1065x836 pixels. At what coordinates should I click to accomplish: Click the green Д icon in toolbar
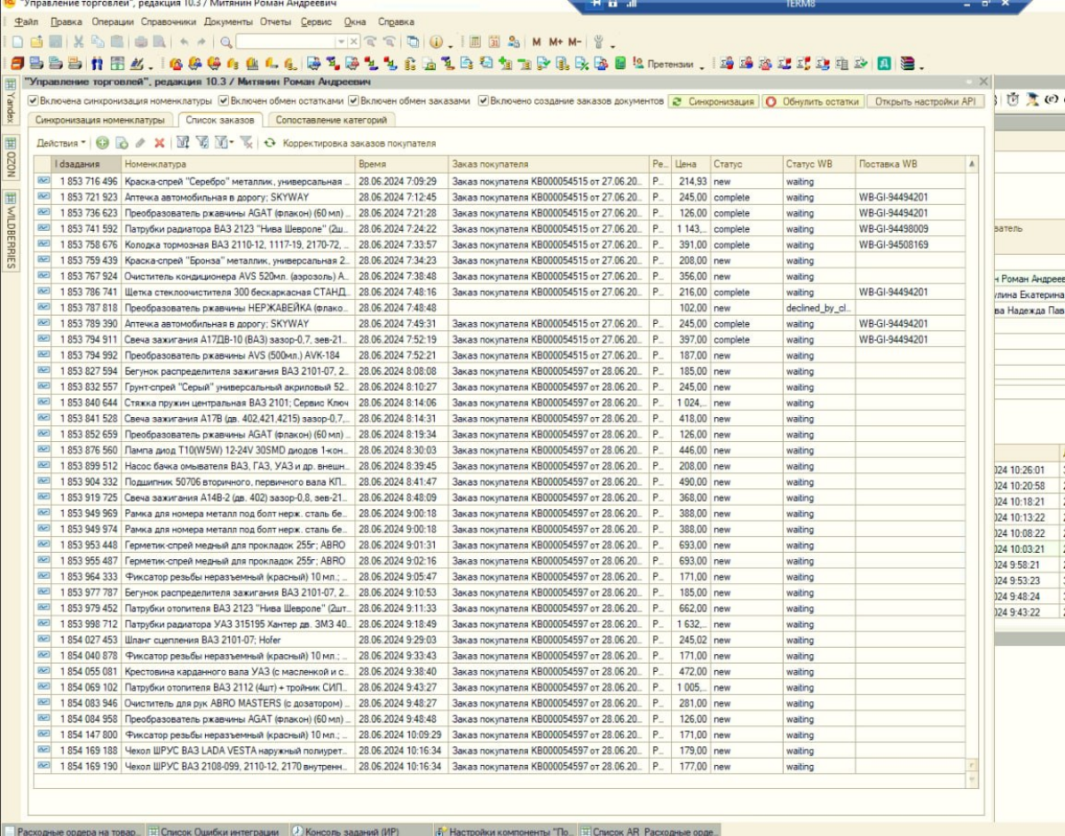pyautogui.click(x=885, y=64)
